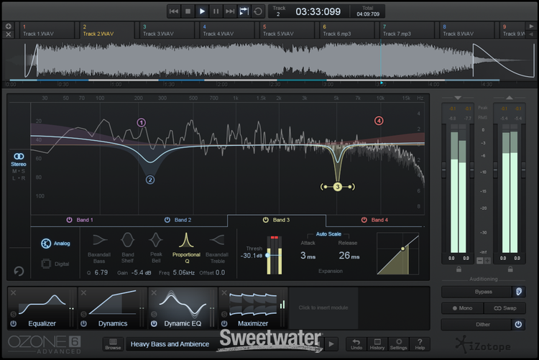Select Track 7.mp3 tab
The image size is (539, 360).
[x=407, y=30]
